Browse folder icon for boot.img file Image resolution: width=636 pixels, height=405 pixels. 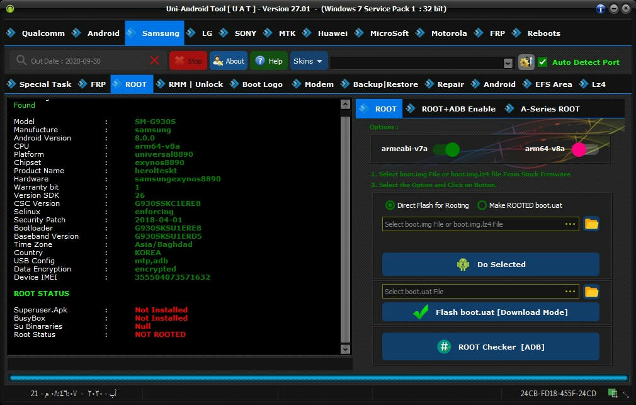pos(591,224)
